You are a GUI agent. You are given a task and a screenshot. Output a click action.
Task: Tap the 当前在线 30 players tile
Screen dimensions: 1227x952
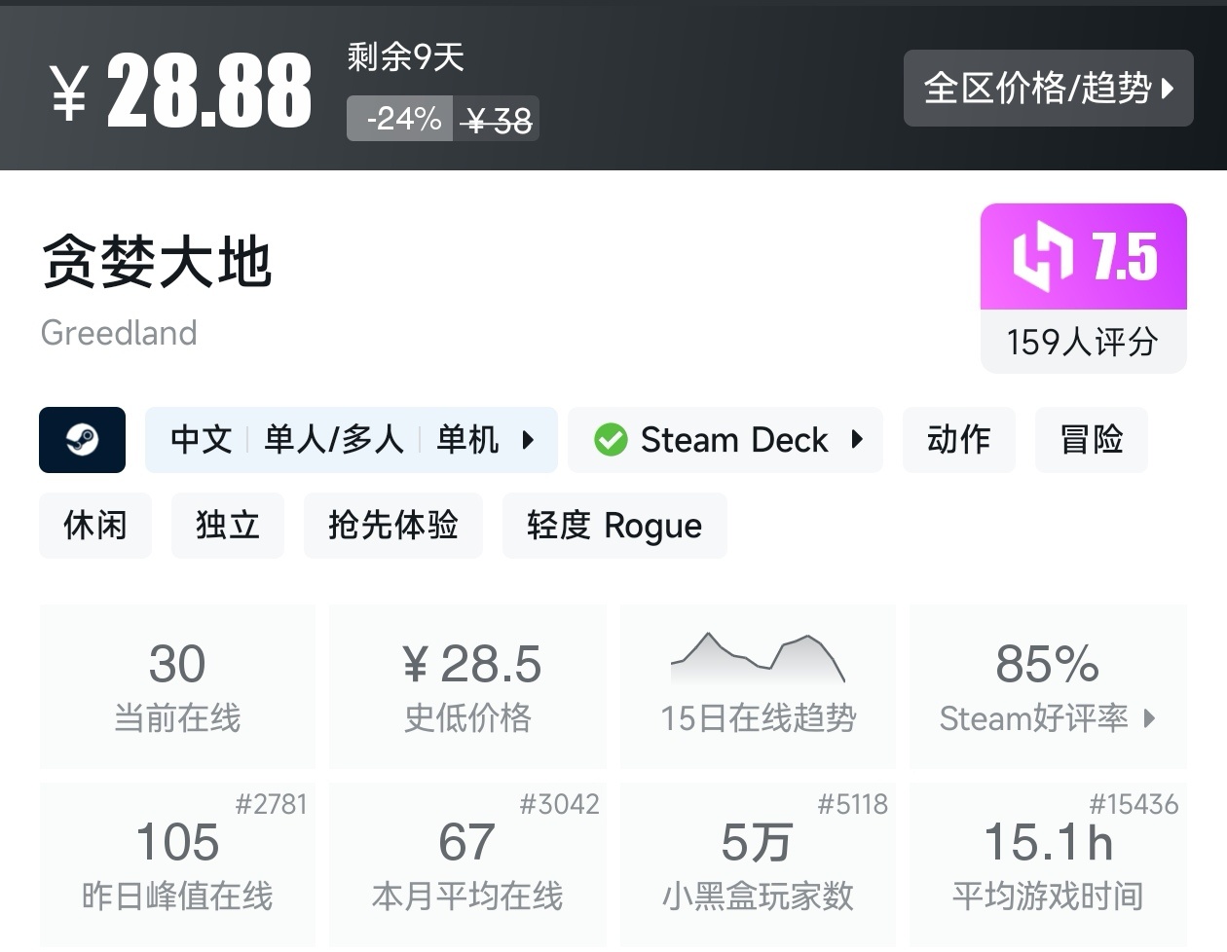[x=177, y=685]
